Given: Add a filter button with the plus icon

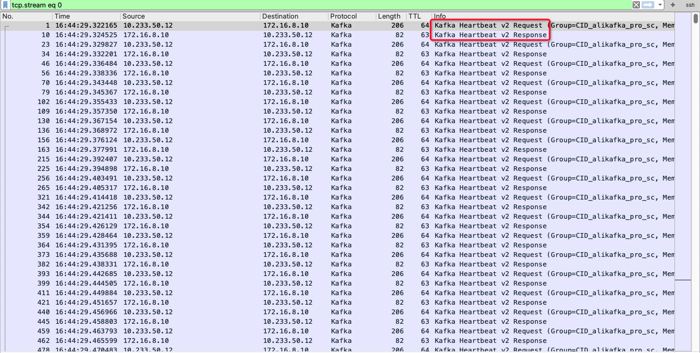Looking at the screenshot, I should [672, 5].
